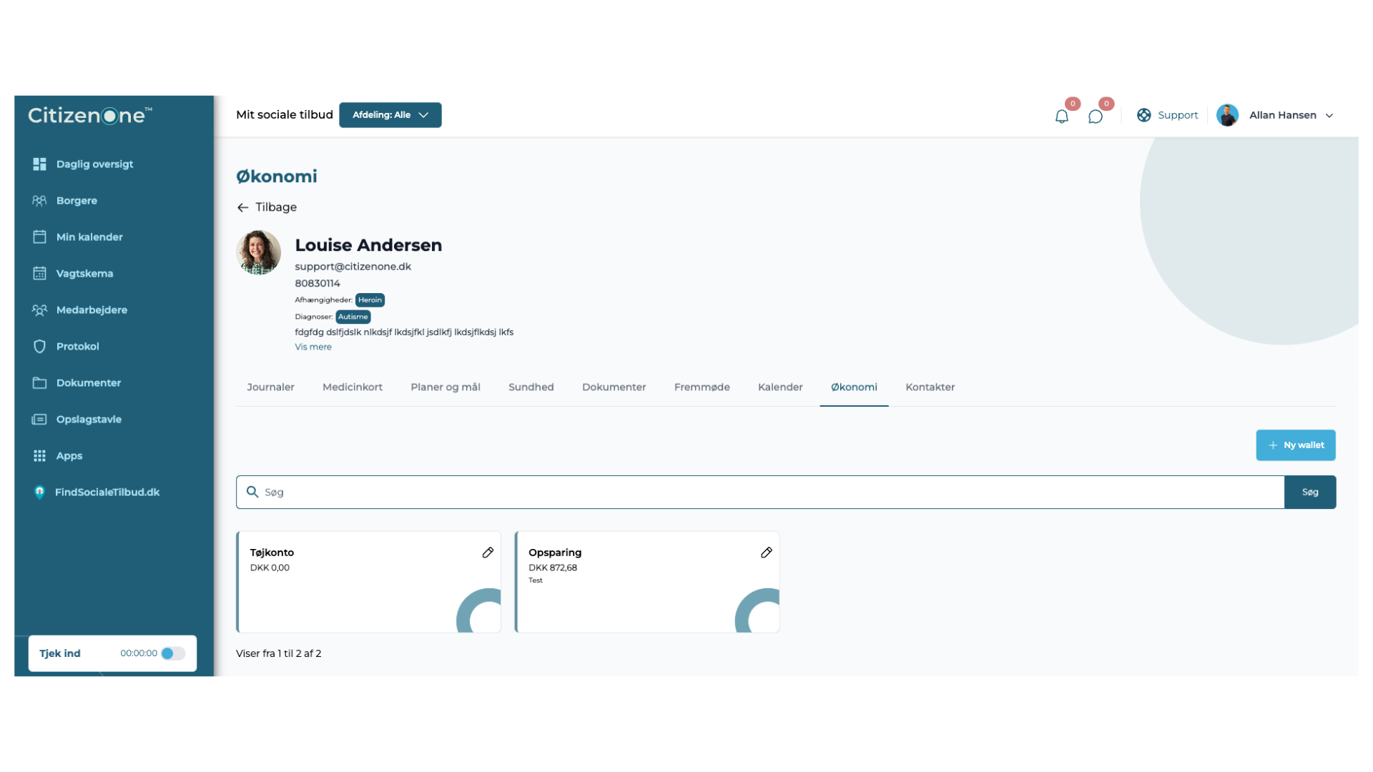Click the Support lifebuoy icon
1373x772 pixels.
[x=1144, y=115]
